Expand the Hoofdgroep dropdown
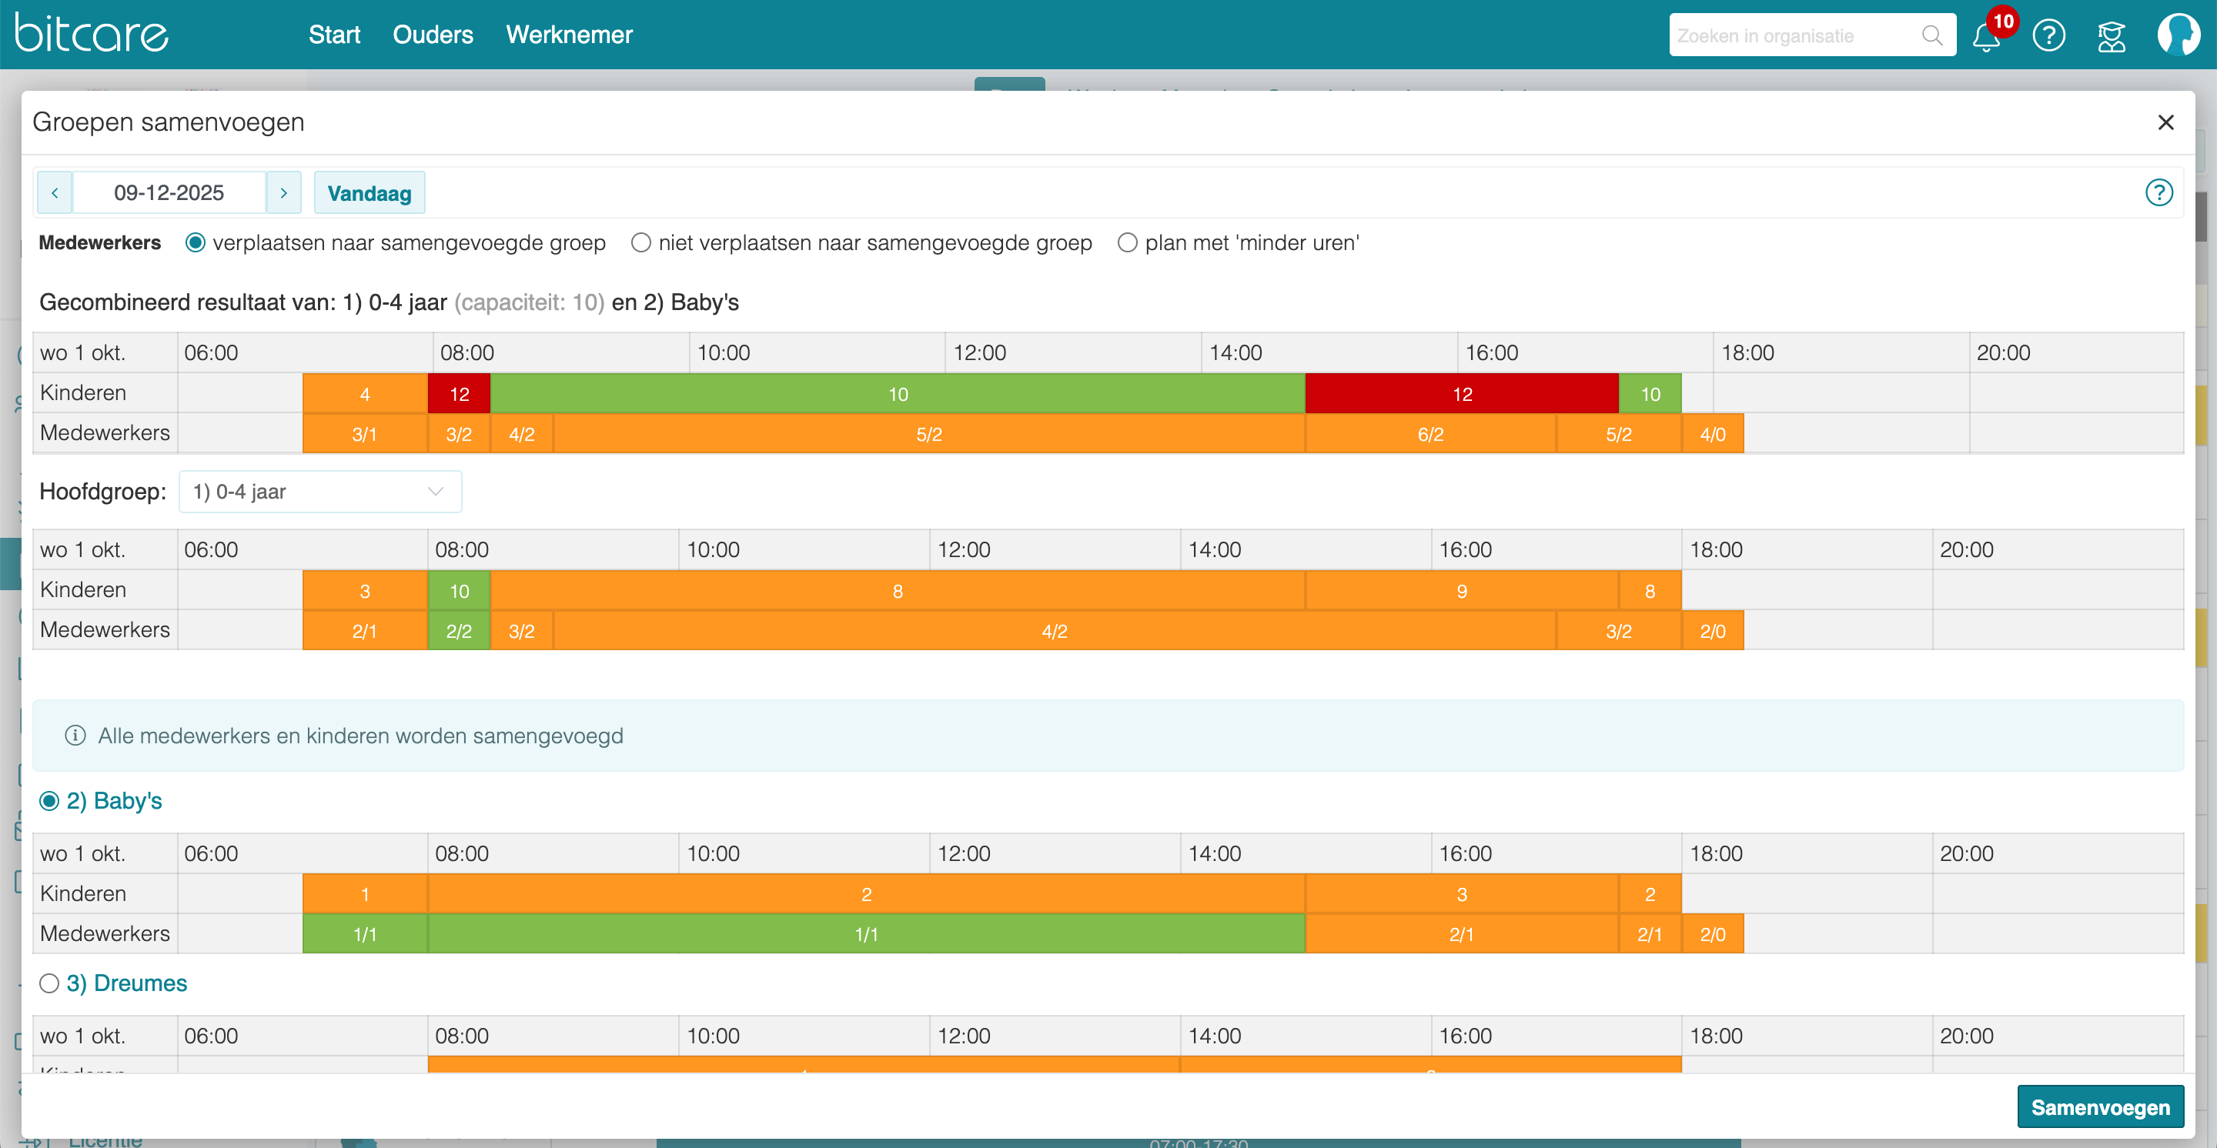 pos(320,492)
